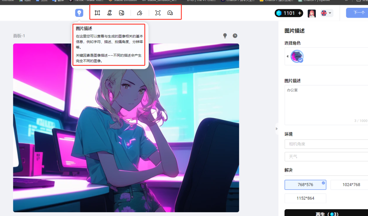Viewport: 368px width, 216px height.
Task: Click the 1101 credits counter
Action: pos(289,13)
